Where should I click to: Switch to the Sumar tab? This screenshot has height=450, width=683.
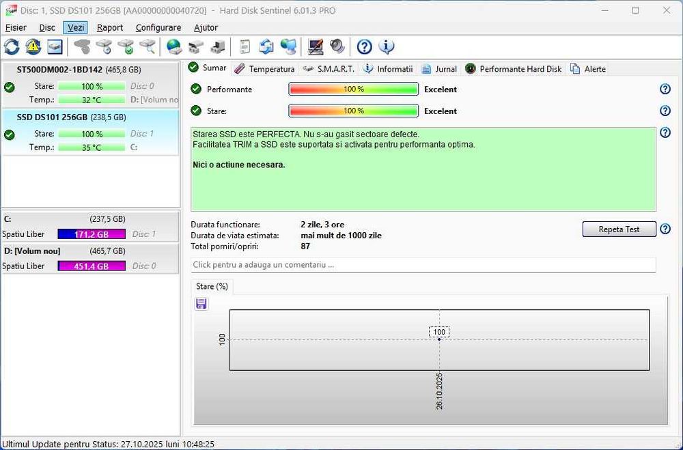point(208,68)
